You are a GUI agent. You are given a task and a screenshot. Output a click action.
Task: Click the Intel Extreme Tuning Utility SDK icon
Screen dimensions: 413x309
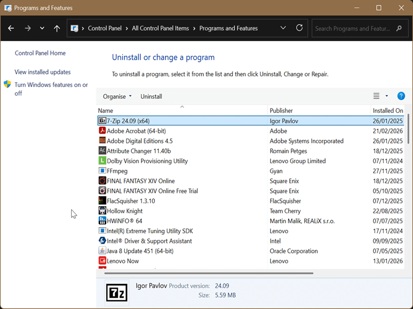(x=102, y=231)
